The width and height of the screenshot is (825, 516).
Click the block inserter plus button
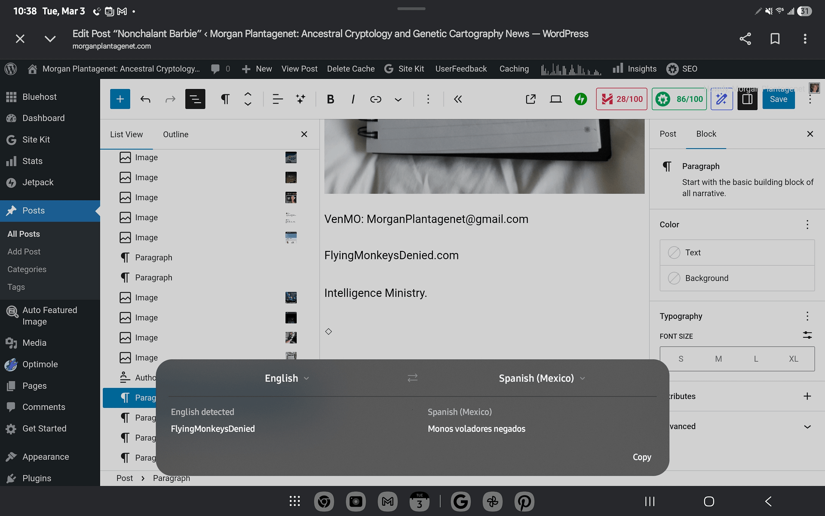click(120, 99)
